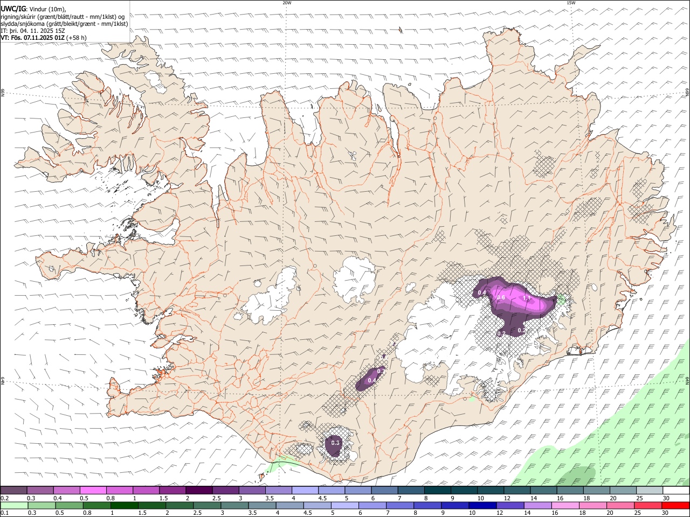Pick the 25 red-pink swatch, bottom scale
The width and height of the screenshot is (690, 517).
(647, 506)
